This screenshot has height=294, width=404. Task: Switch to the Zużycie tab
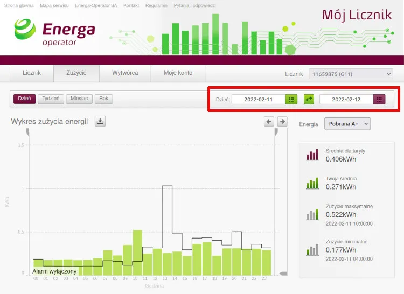tap(76, 73)
